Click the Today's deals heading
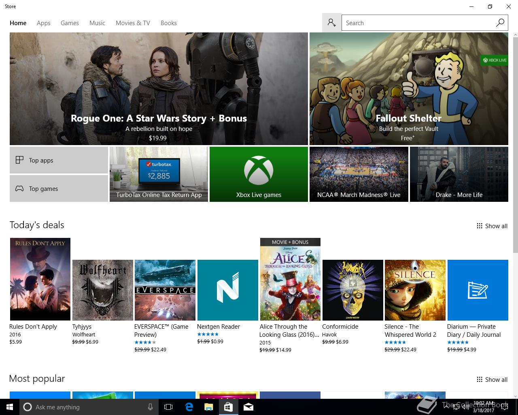This screenshot has width=518, height=415. [x=37, y=225]
